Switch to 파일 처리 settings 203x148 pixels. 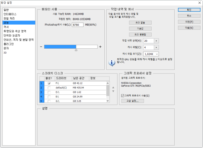[x=19, y=18]
